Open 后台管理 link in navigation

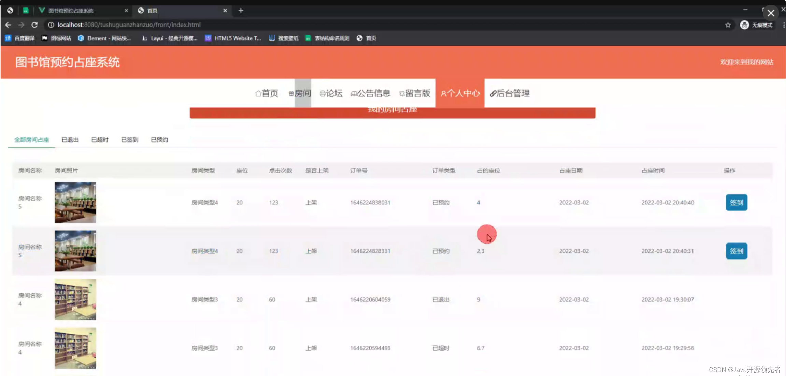510,93
